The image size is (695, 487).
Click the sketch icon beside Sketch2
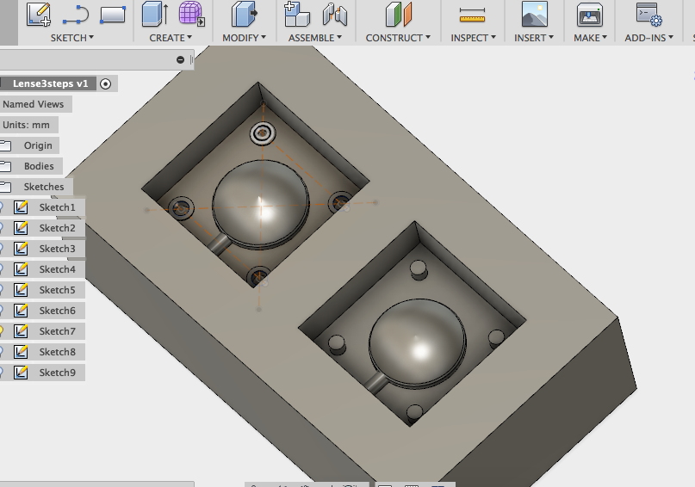[x=21, y=228]
